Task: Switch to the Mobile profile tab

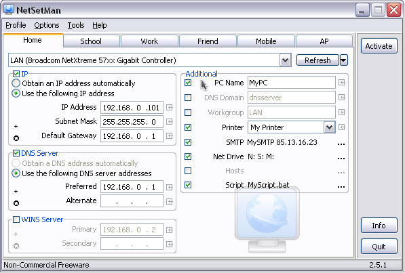Action: (266, 41)
